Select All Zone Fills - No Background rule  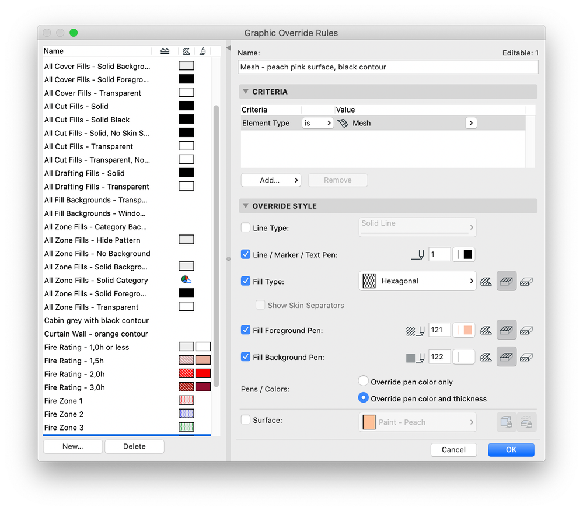click(x=127, y=253)
